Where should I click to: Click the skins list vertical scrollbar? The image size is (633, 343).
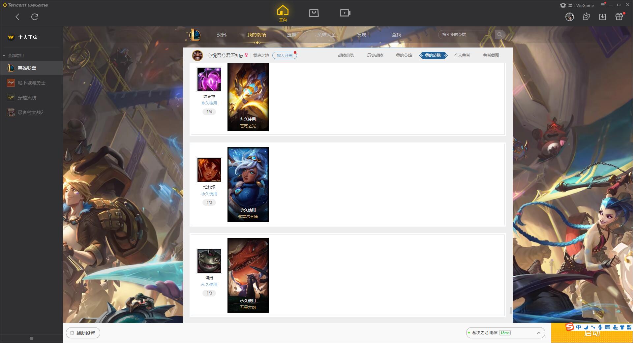[x=511, y=310]
